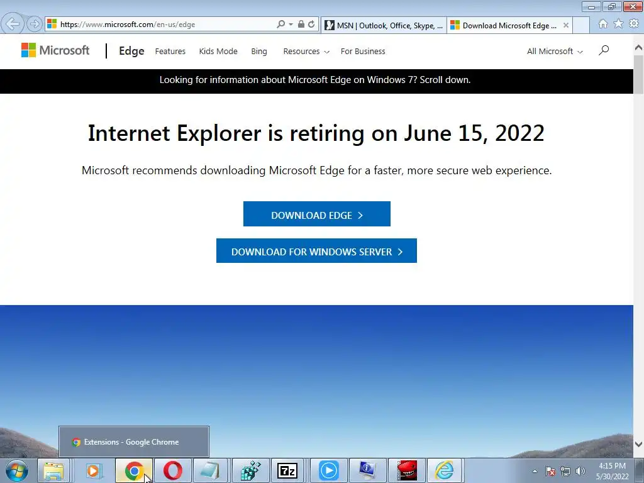644x483 pixels.
Task: Open the notepad taskbar icon
Action: coord(210,470)
